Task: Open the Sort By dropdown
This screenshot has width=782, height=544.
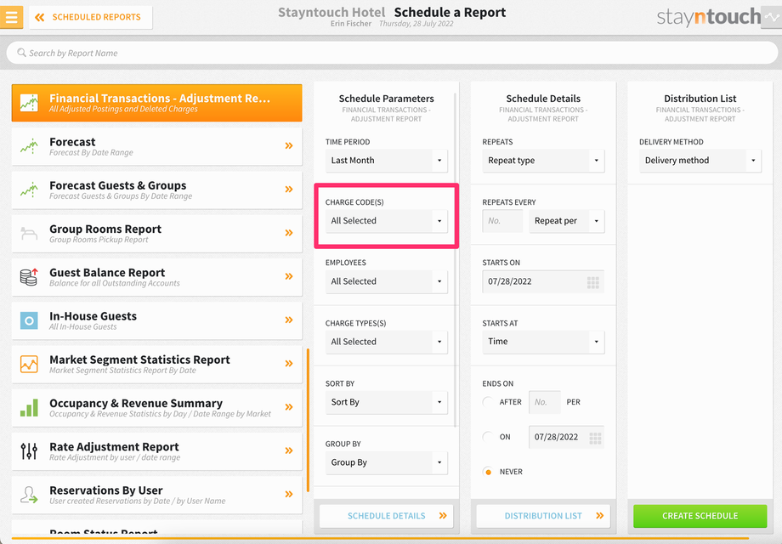Action: [x=387, y=402]
